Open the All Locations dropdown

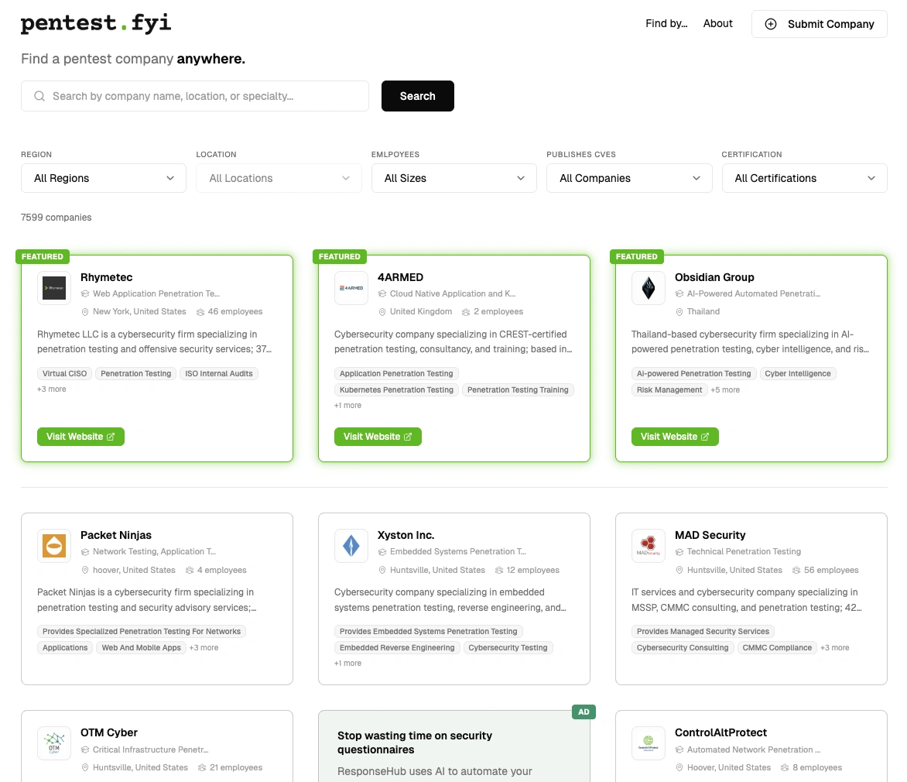[x=279, y=178]
